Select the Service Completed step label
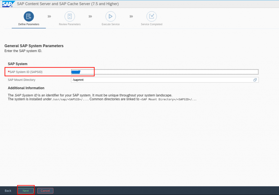The width and height of the screenshot is (279, 195). point(151,24)
